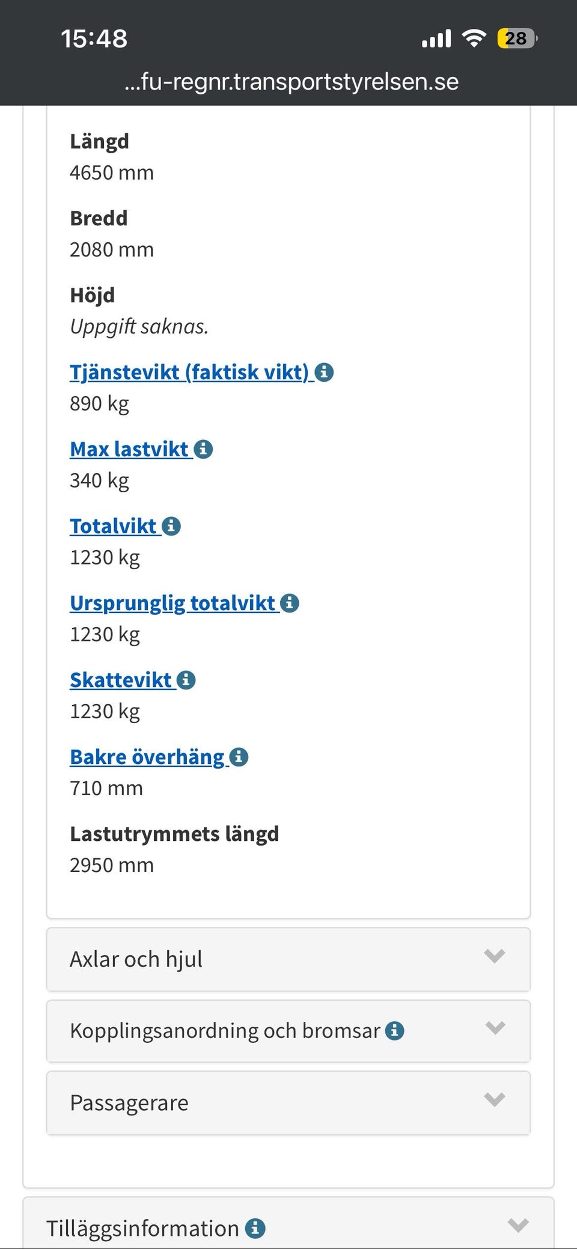Image resolution: width=577 pixels, height=1249 pixels.
Task: Click the Skattevikt link
Action: click(x=121, y=680)
